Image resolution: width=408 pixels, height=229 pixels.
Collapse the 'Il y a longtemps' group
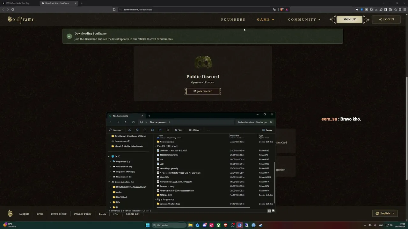tap(156, 199)
